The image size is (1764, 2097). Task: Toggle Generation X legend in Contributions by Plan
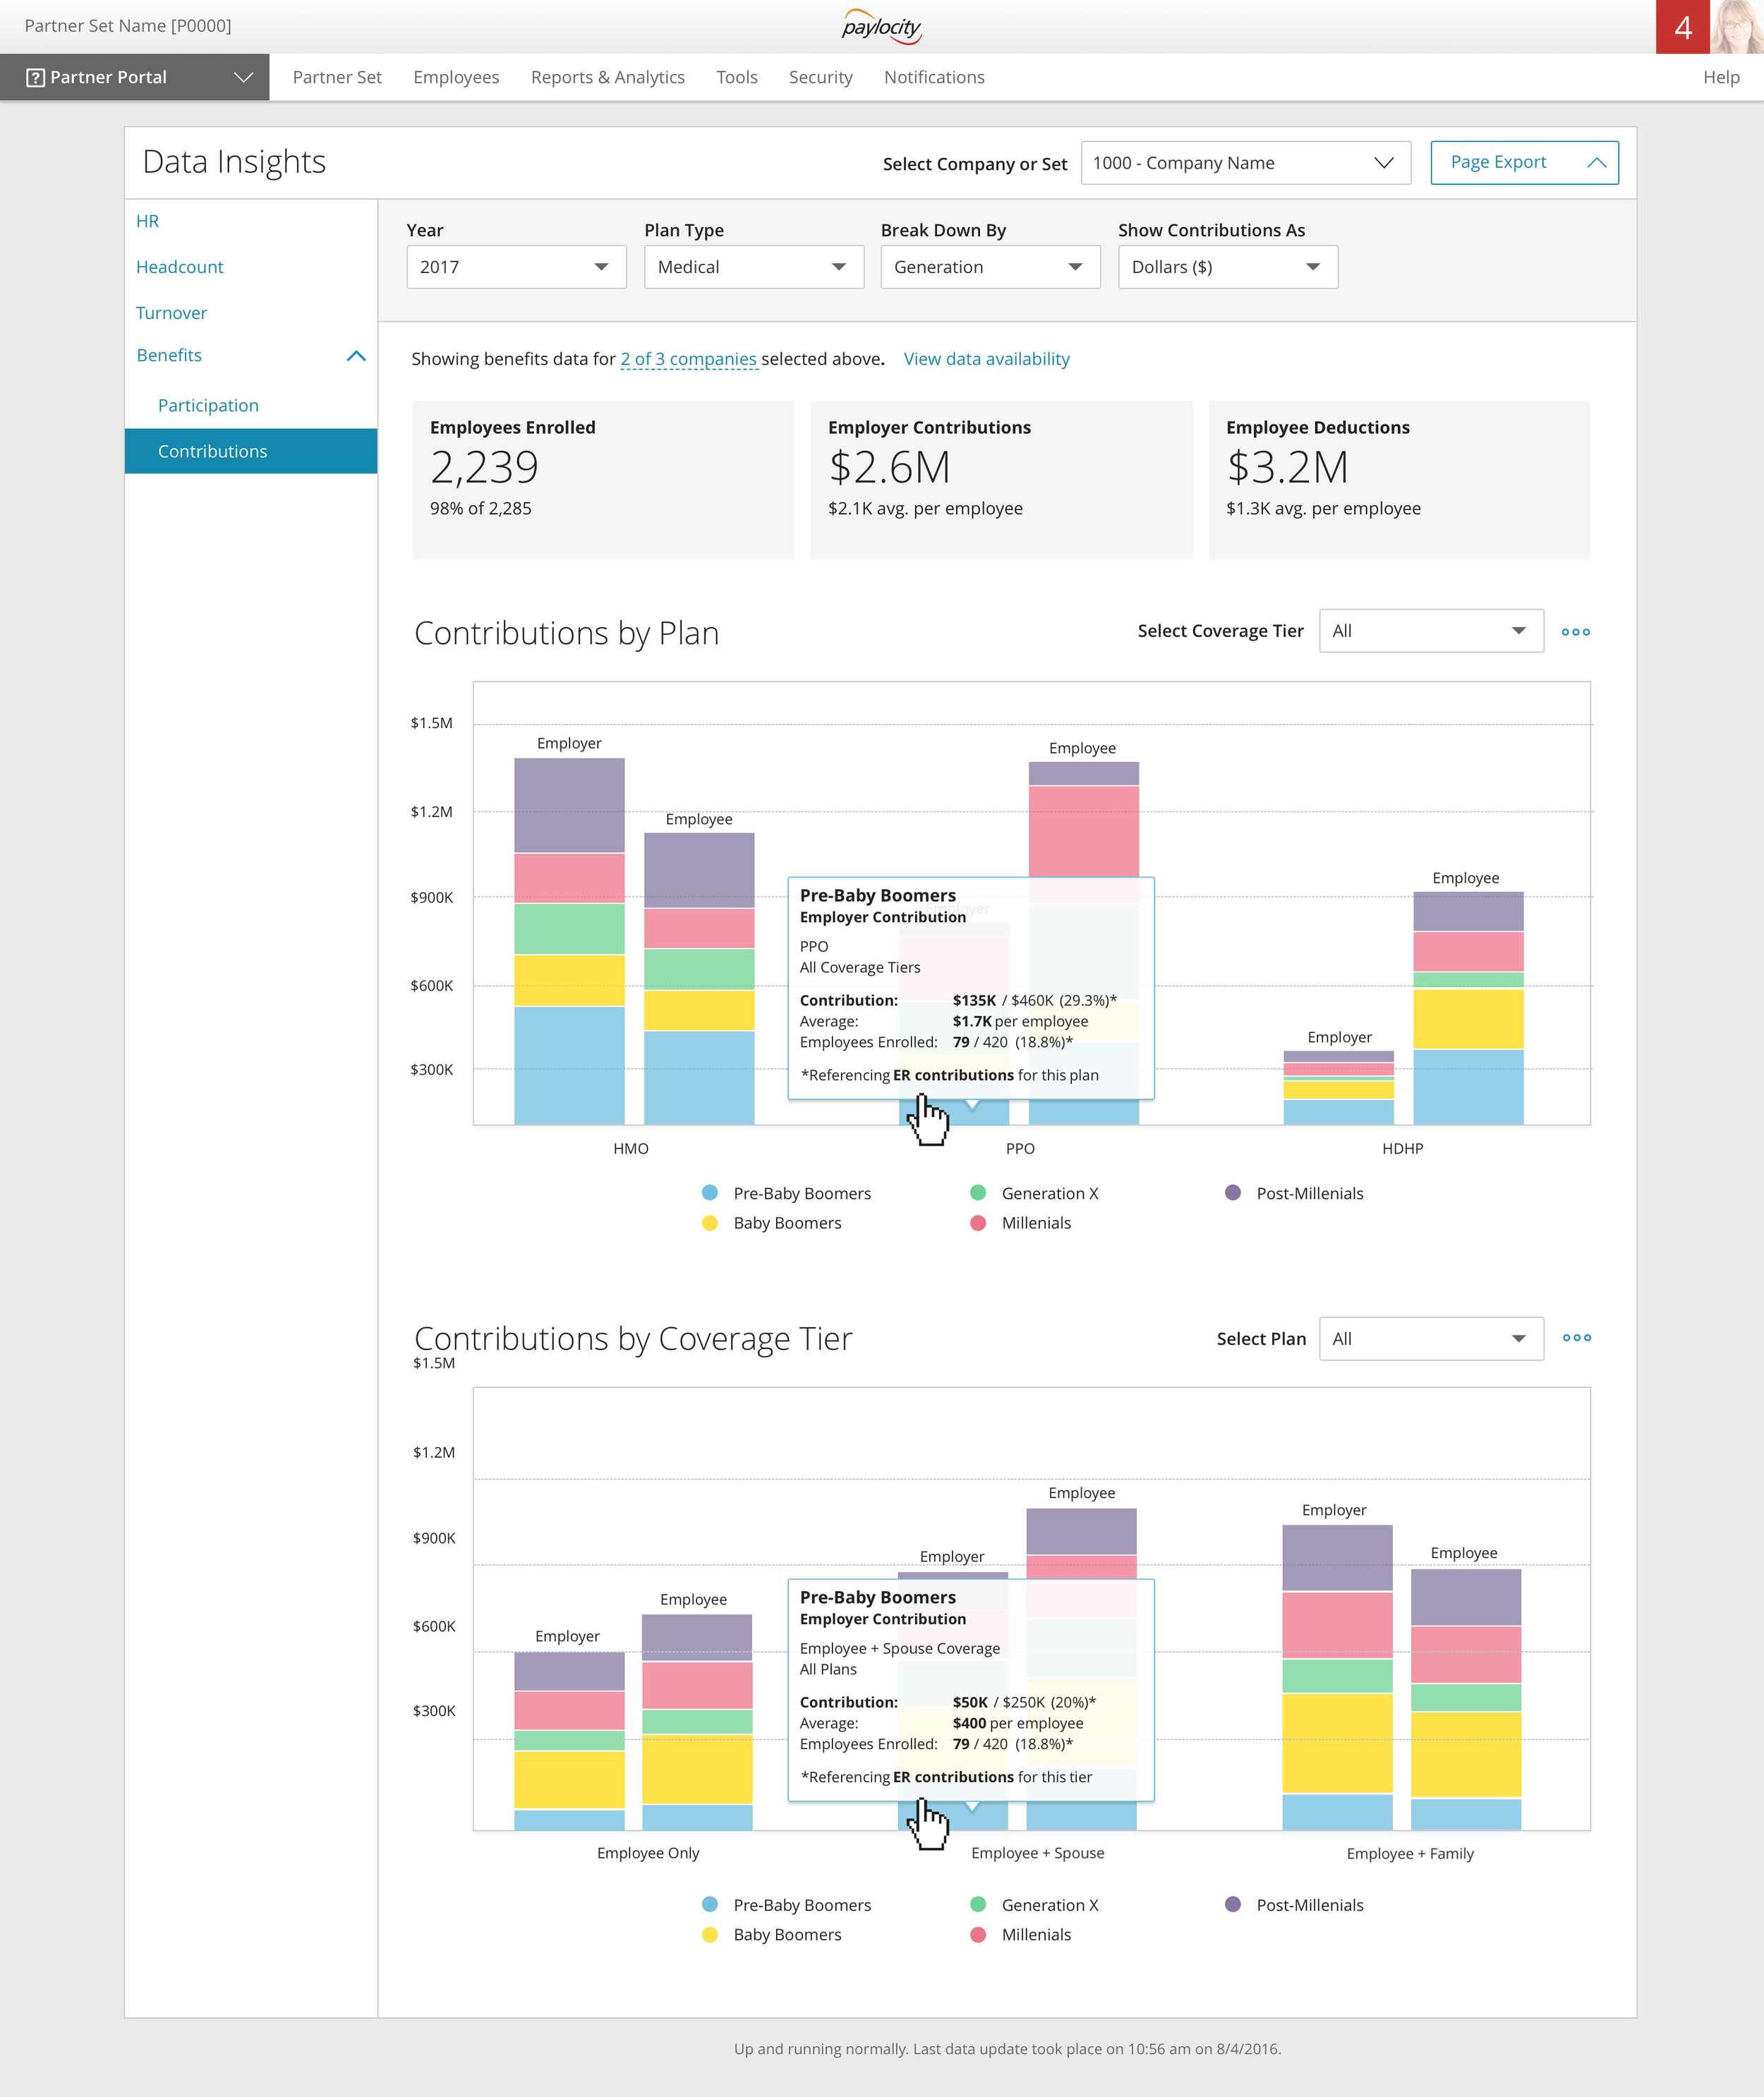[1034, 1193]
